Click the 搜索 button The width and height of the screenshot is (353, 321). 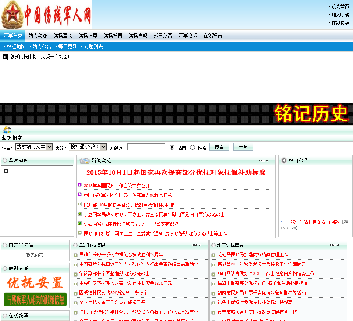[219, 147]
